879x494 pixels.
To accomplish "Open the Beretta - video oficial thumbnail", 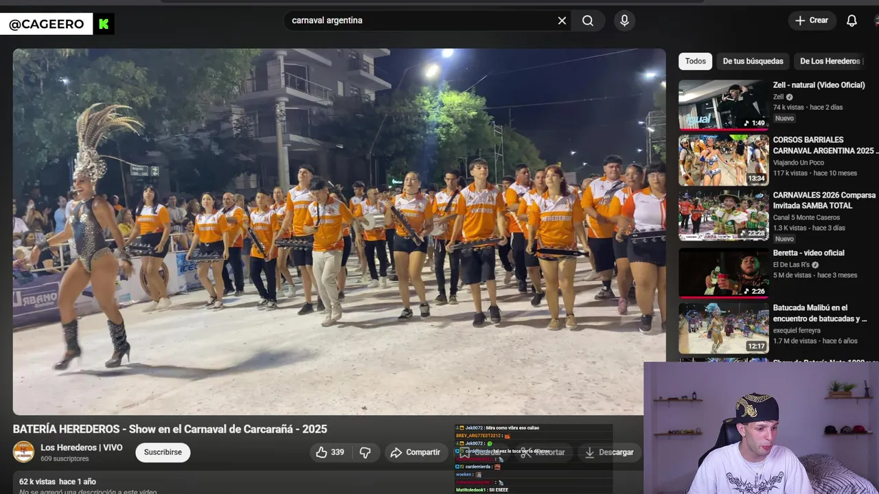I will click(724, 272).
